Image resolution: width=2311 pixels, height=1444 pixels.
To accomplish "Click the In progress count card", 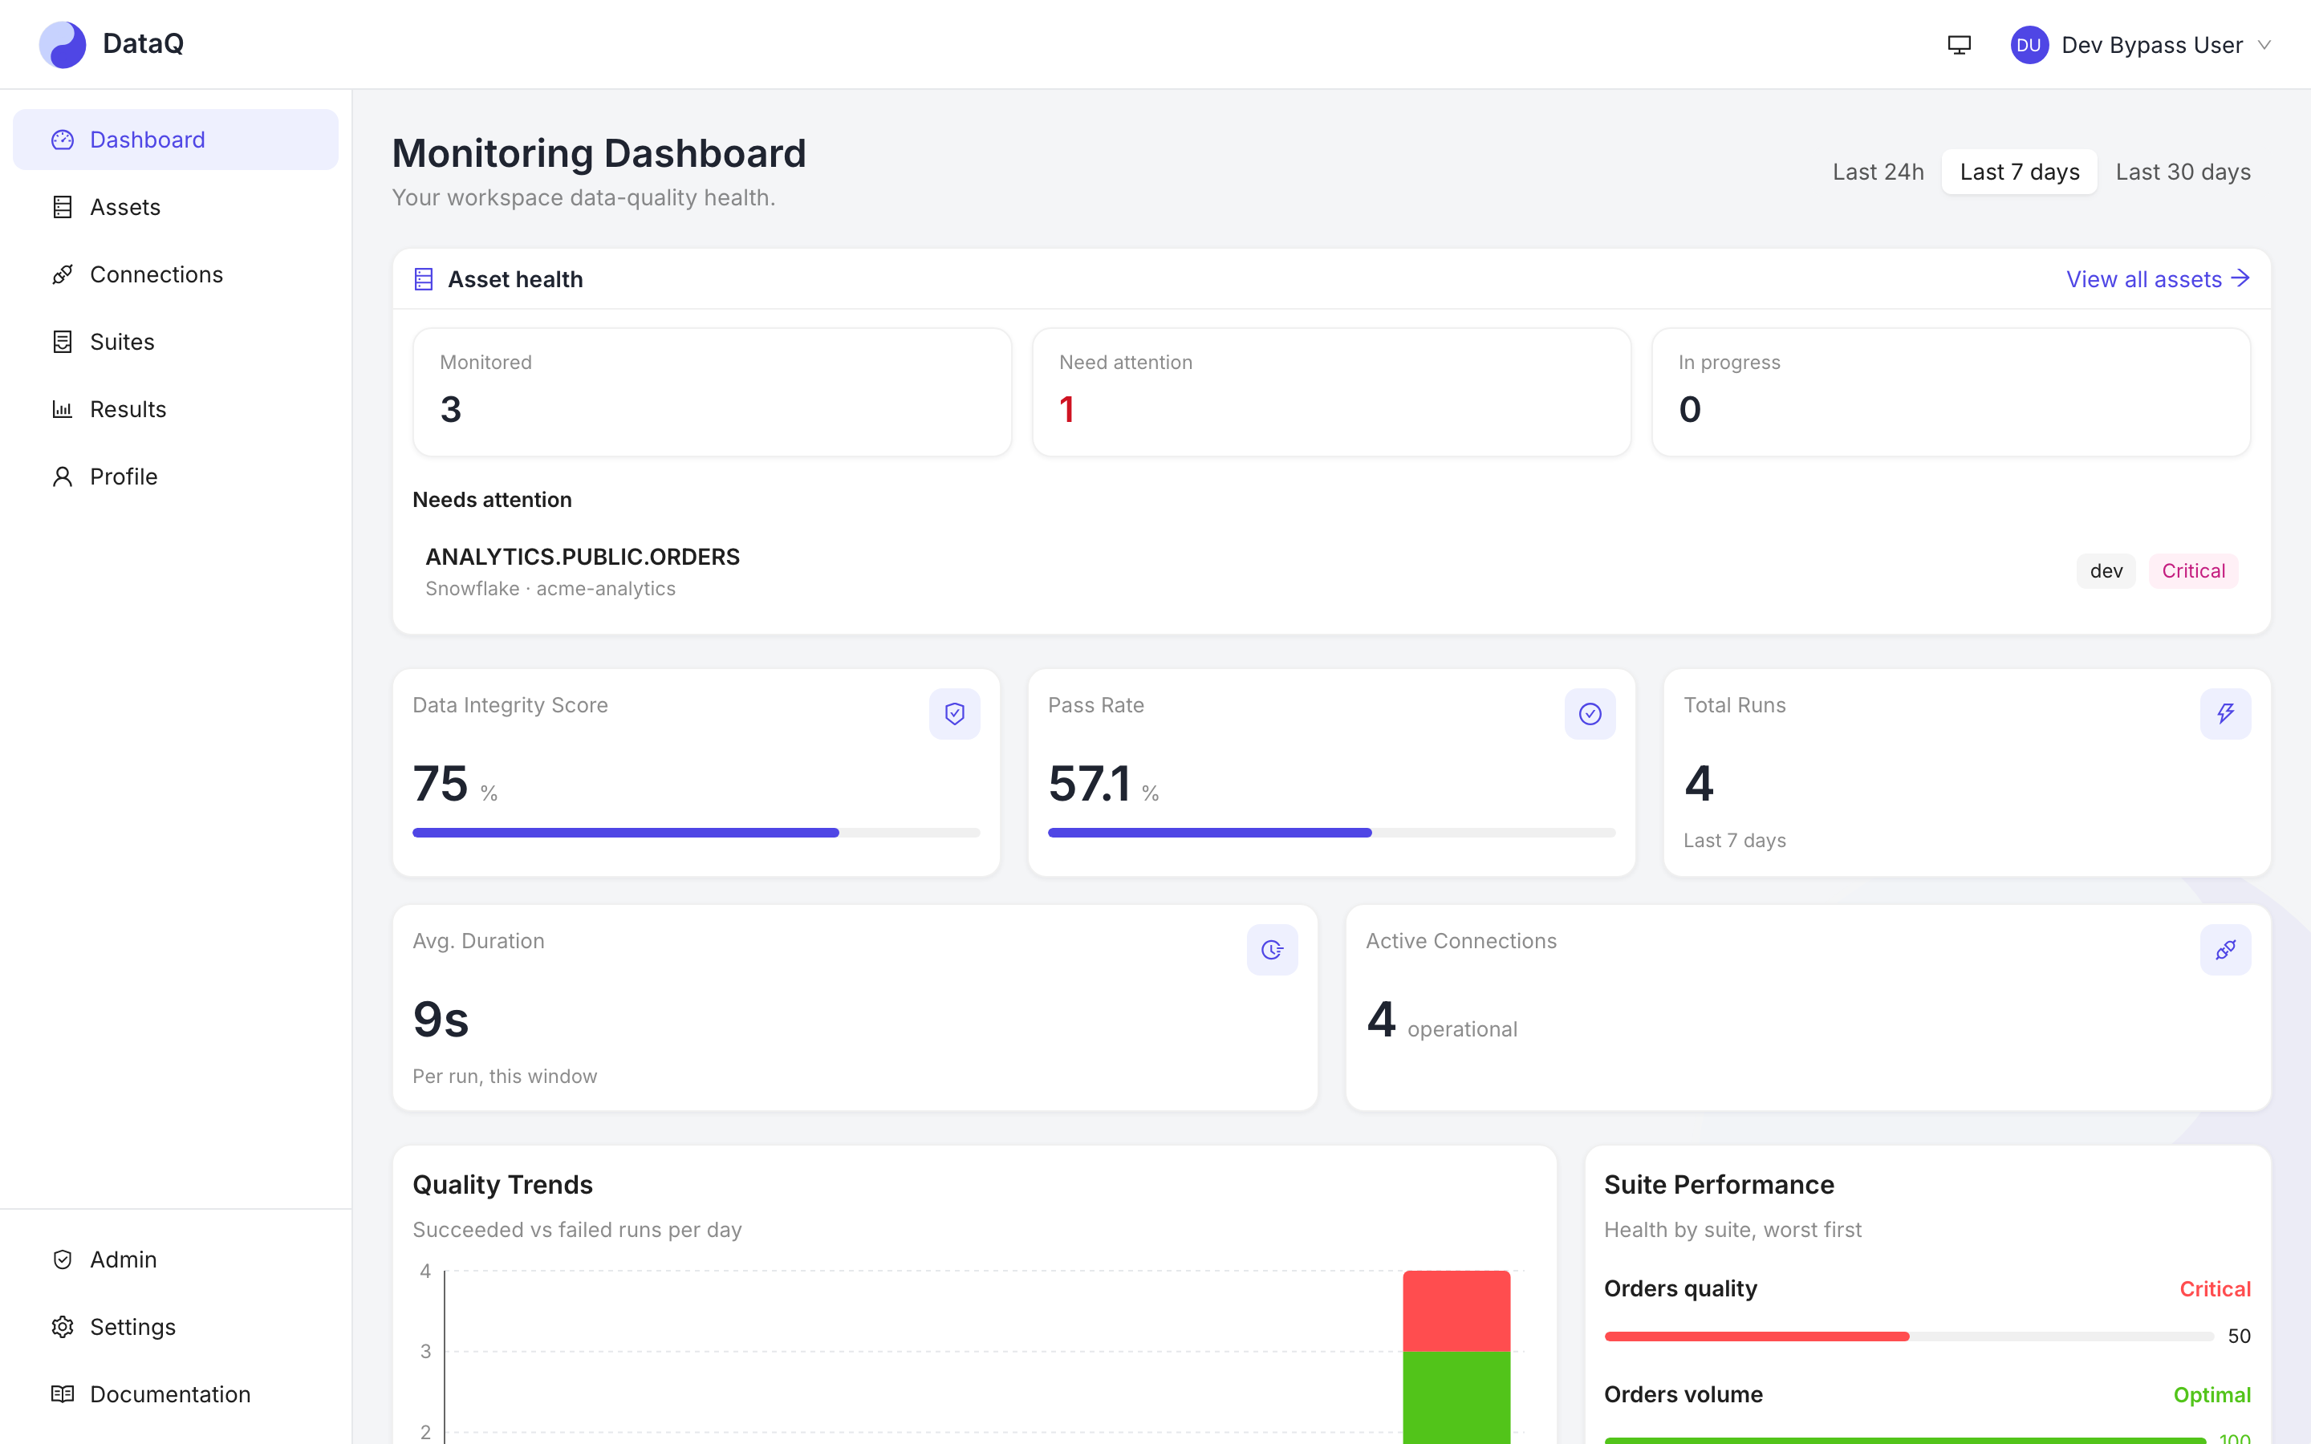I will click(x=1951, y=391).
